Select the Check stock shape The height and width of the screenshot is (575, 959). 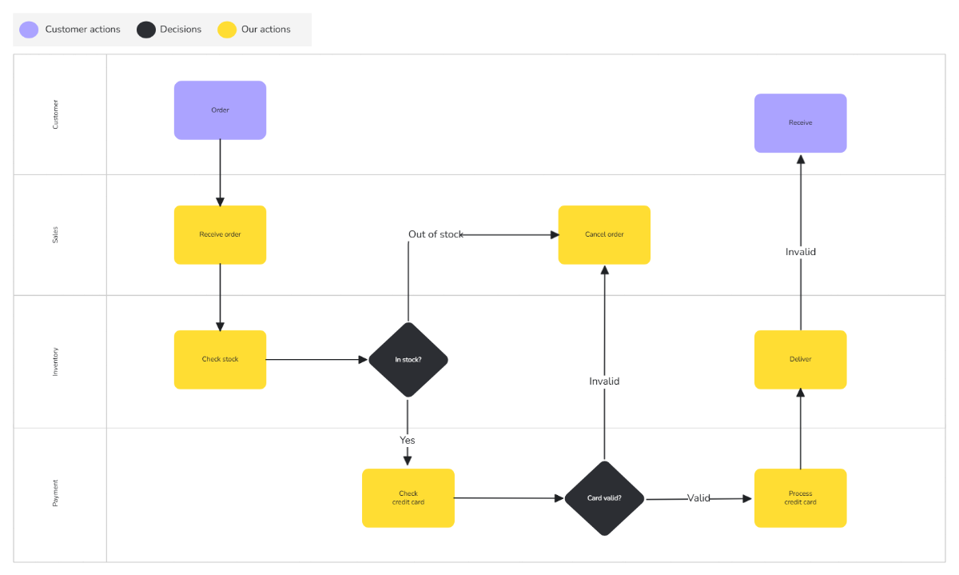coord(220,359)
